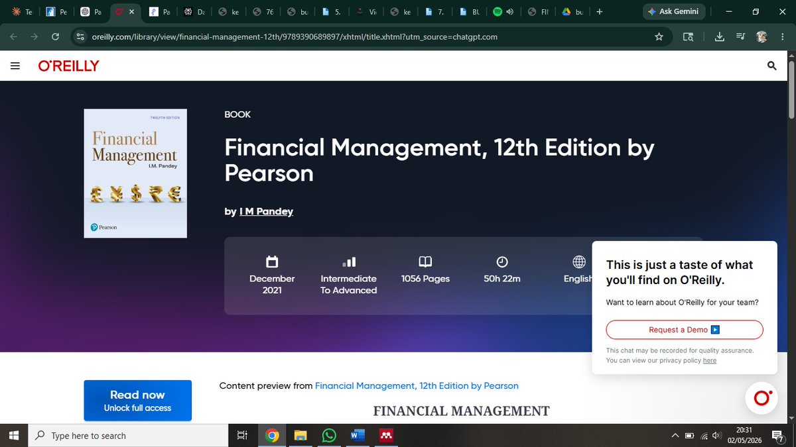The height and width of the screenshot is (447, 796).
Task: Click the O'Reilly logo
Action: (x=68, y=66)
